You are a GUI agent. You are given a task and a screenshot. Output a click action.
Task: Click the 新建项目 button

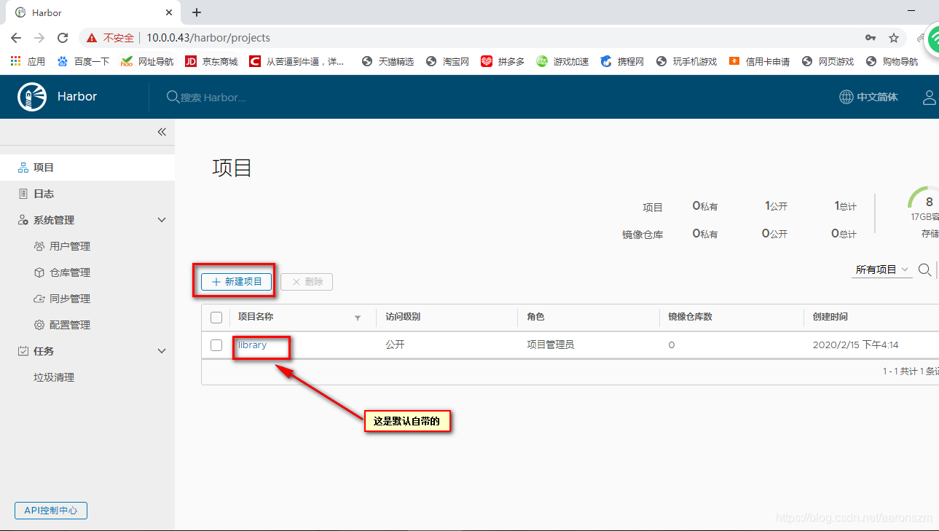tap(237, 282)
